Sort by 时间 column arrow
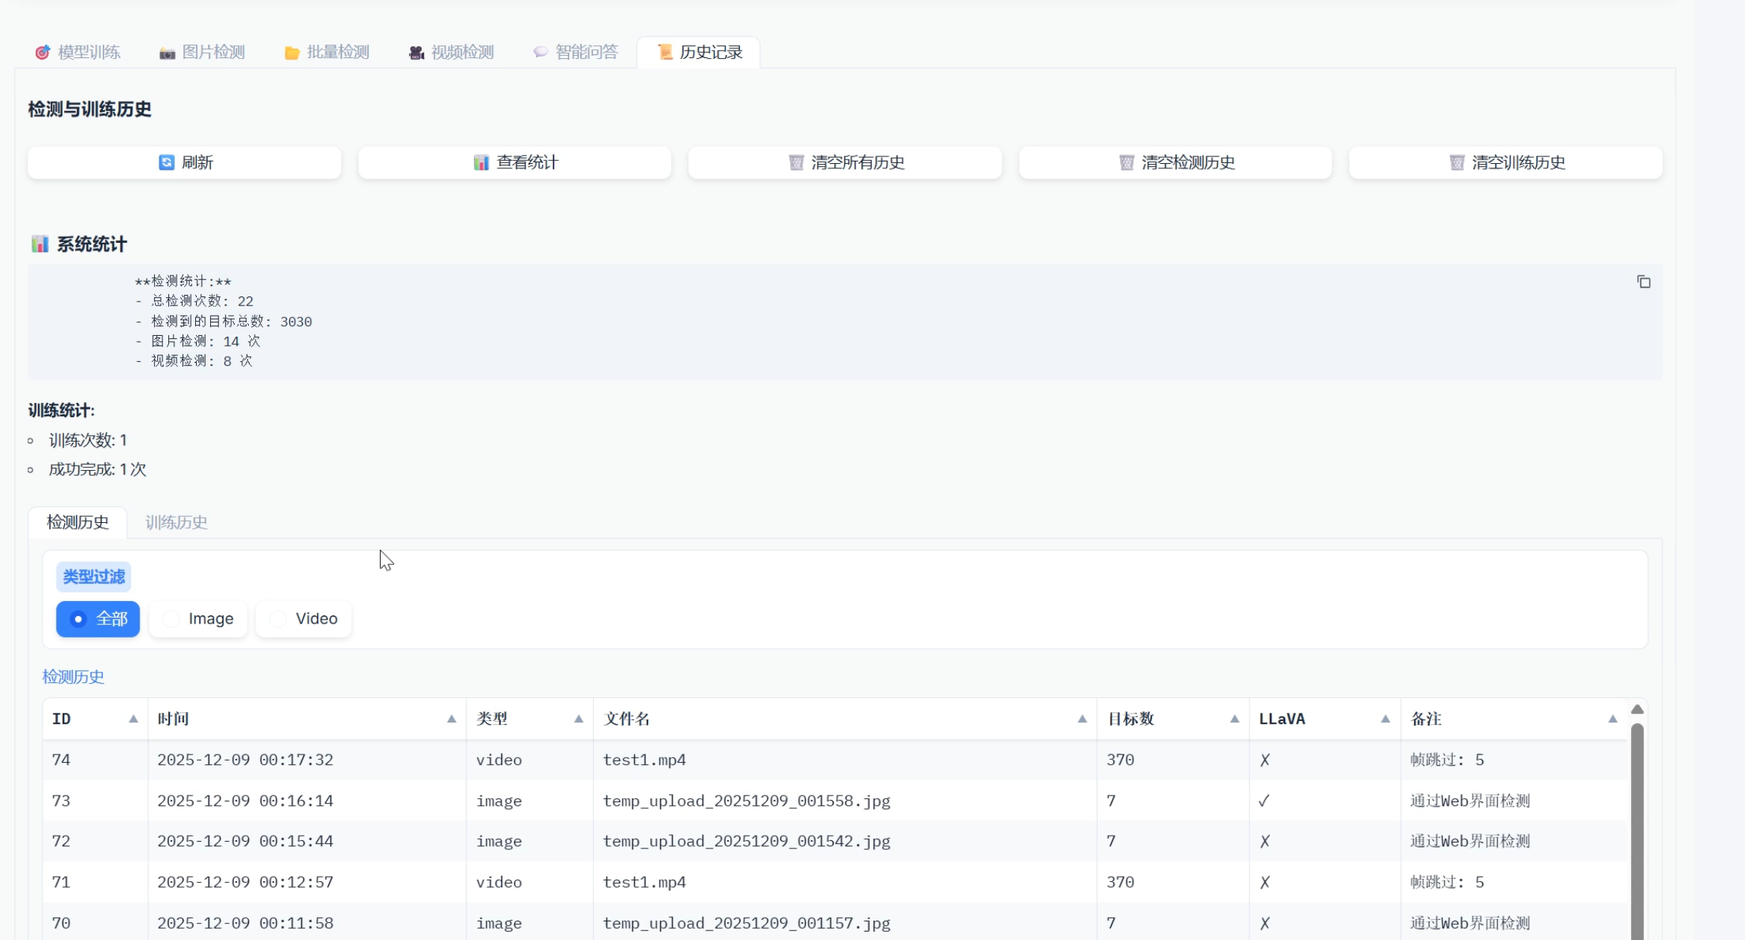1745x940 pixels. 452,719
